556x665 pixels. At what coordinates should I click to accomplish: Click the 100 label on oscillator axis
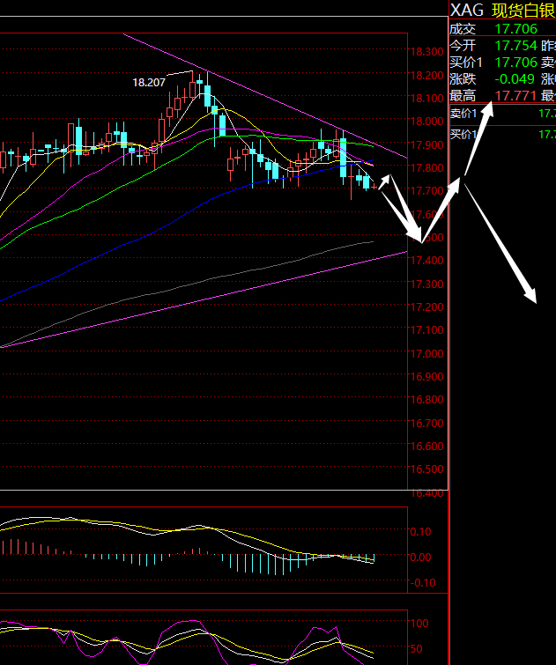(419, 624)
